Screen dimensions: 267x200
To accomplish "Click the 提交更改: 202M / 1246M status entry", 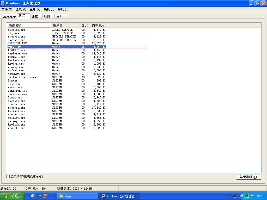I will coord(87,189).
